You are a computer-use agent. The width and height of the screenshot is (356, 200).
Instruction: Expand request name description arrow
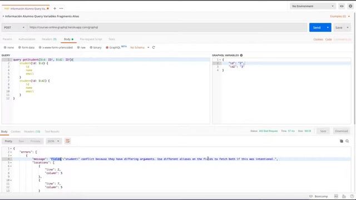coord(3,16)
